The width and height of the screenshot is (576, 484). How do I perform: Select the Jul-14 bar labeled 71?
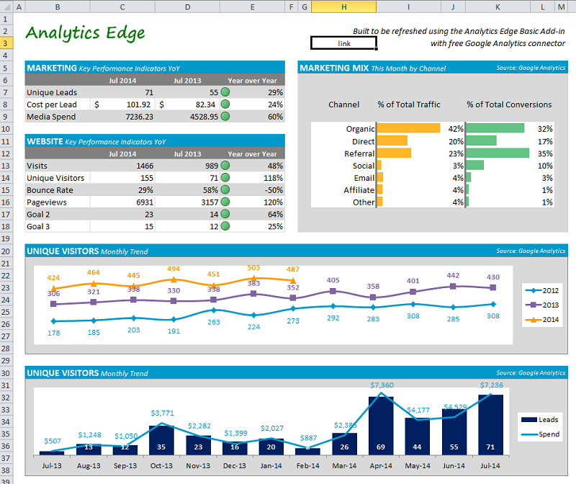click(x=491, y=425)
